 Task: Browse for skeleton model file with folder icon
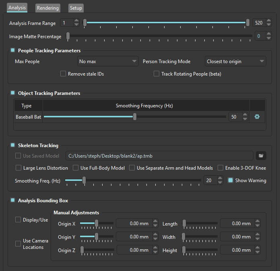(x=261, y=156)
